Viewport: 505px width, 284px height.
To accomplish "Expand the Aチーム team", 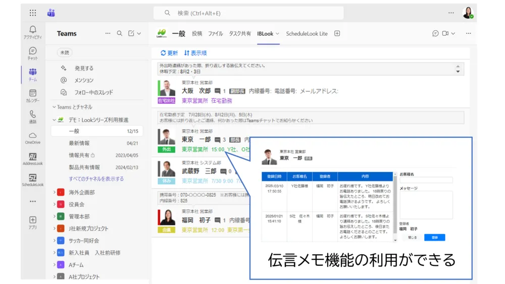I will 54,265.
